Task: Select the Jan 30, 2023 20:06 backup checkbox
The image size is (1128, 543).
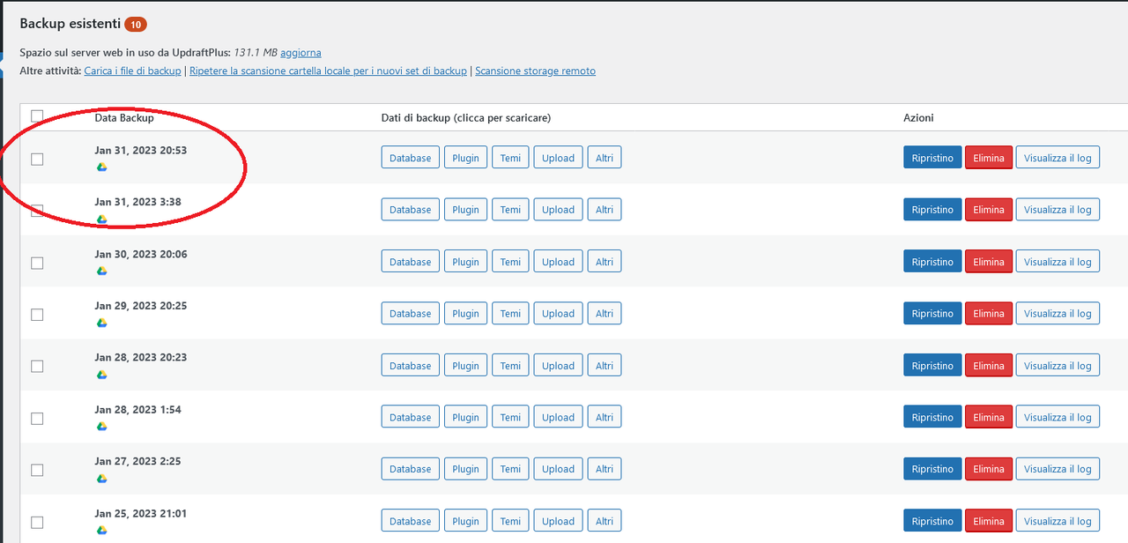Action: tap(37, 263)
